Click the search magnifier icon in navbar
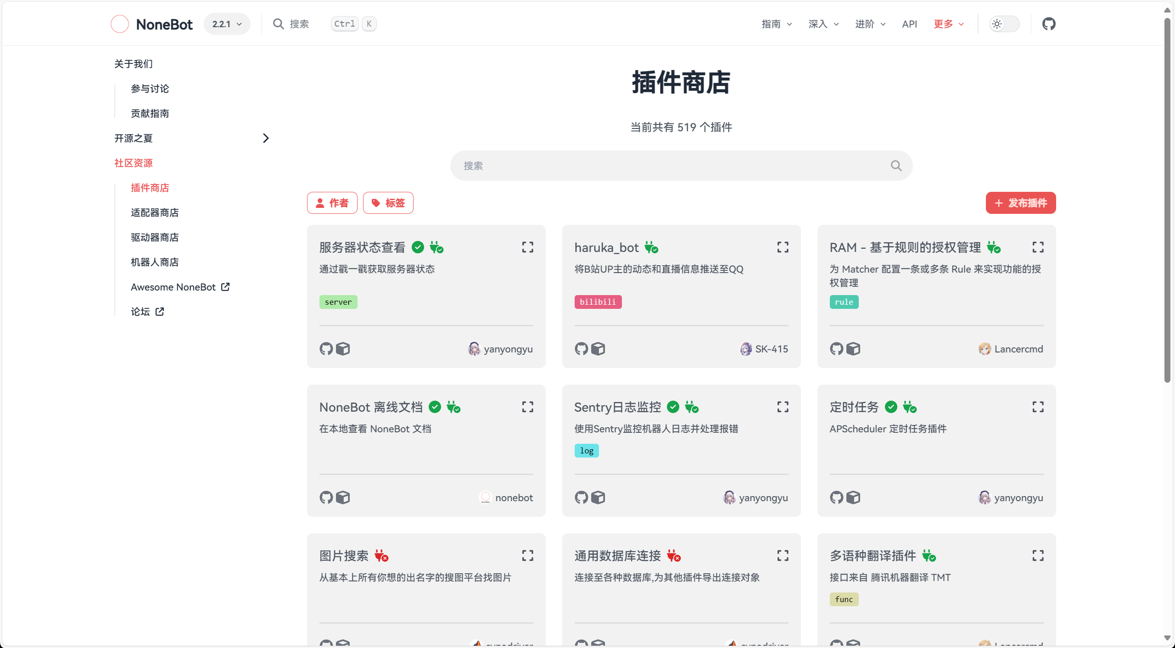1175x648 pixels. 278,24
